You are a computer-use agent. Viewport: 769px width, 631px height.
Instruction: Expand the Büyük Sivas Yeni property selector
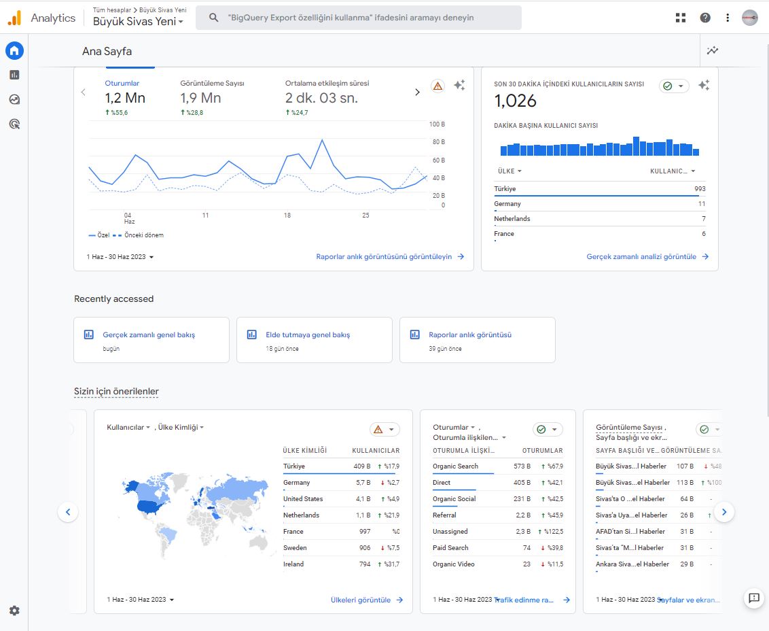(x=139, y=22)
